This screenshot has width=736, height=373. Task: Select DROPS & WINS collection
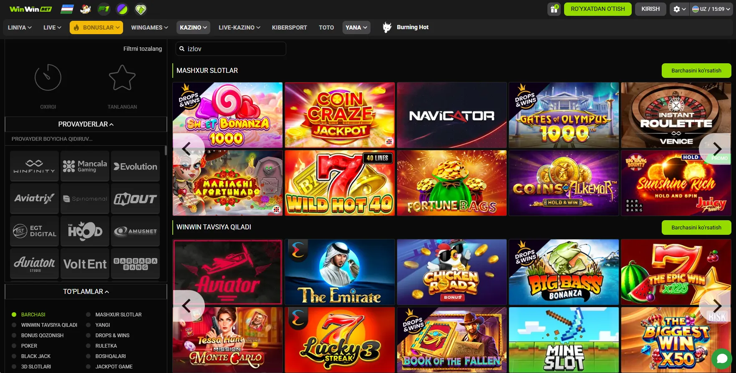point(108,336)
